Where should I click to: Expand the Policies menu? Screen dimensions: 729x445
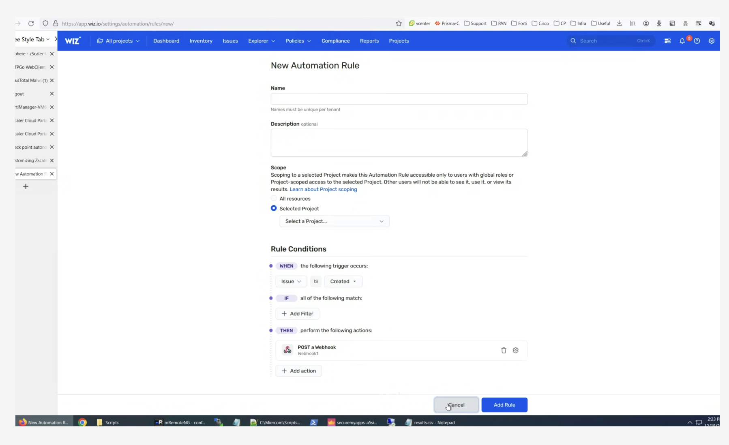298,41
